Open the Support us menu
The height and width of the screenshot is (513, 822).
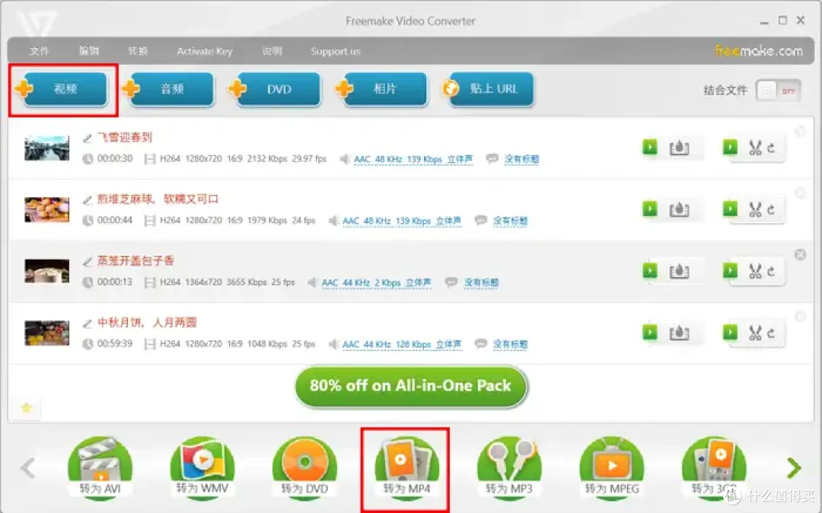tap(336, 51)
